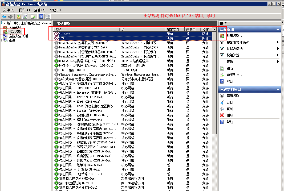Click the Help (帮助) question mark toolbar icon
Viewport: 284px width, 191px height.
[x=41, y=16]
